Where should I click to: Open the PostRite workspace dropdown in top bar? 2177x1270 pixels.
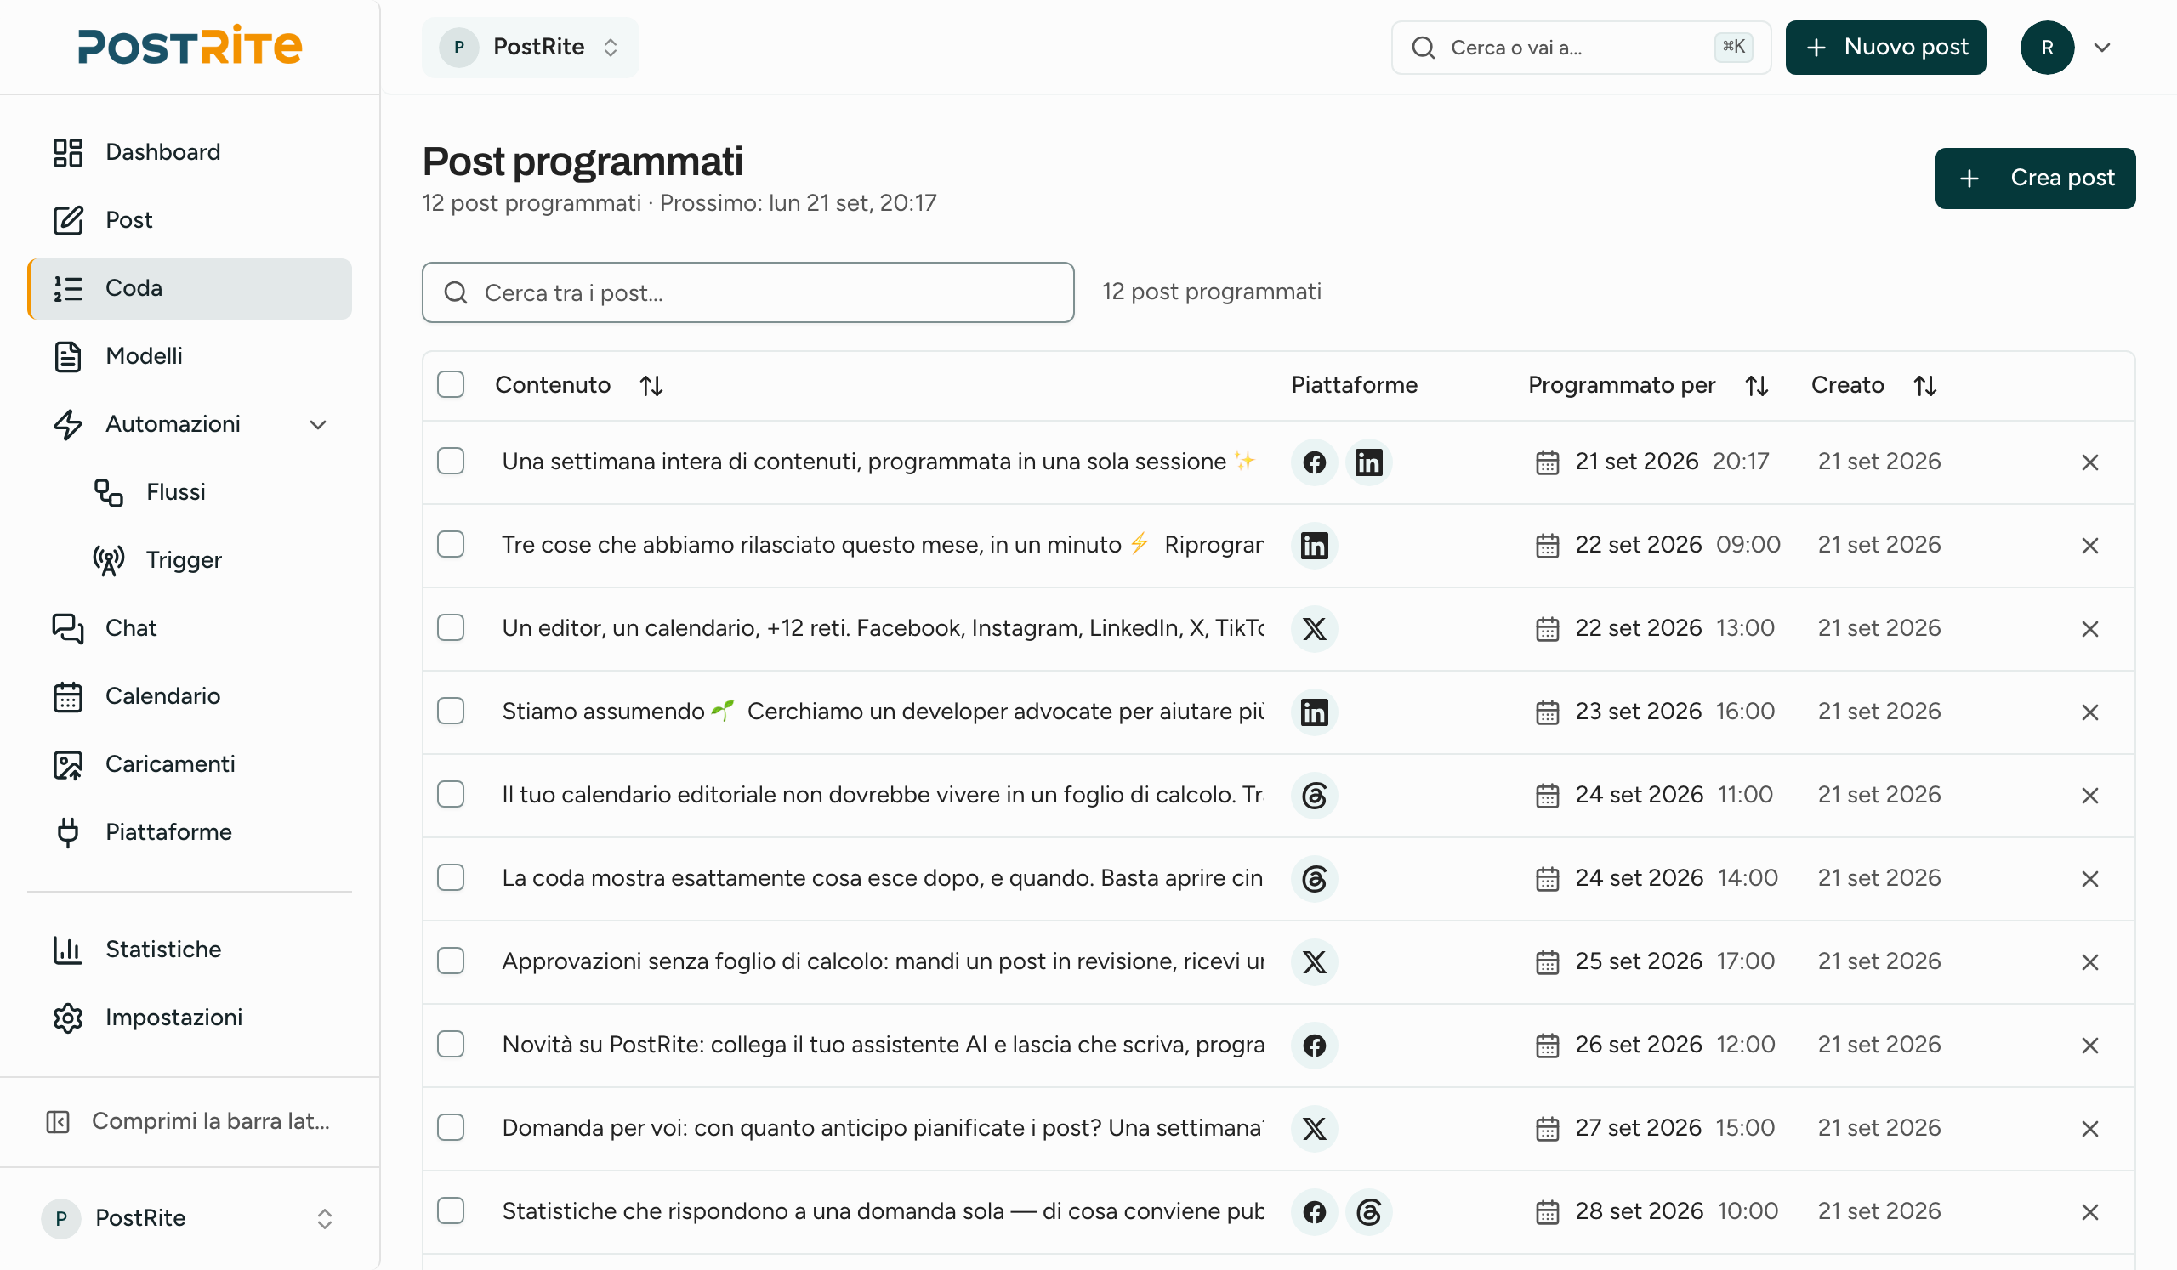531,48
